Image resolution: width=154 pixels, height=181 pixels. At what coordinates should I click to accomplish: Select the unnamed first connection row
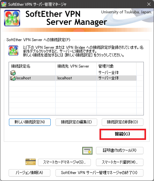73,73
